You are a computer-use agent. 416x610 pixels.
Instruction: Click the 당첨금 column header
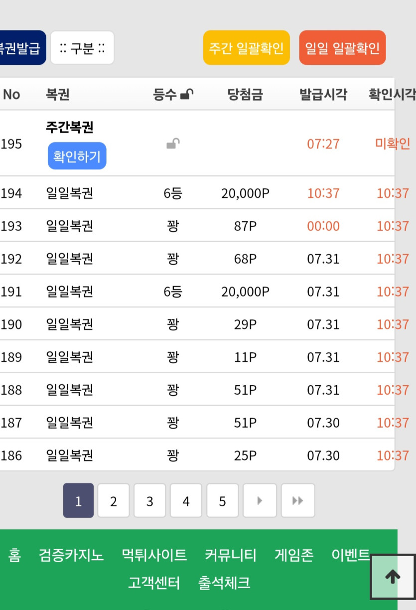click(245, 94)
